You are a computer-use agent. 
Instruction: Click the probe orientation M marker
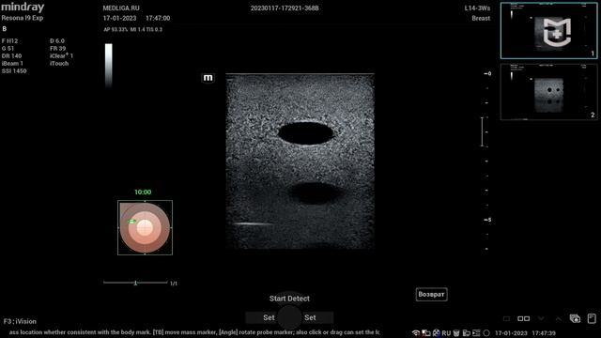[x=208, y=78]
